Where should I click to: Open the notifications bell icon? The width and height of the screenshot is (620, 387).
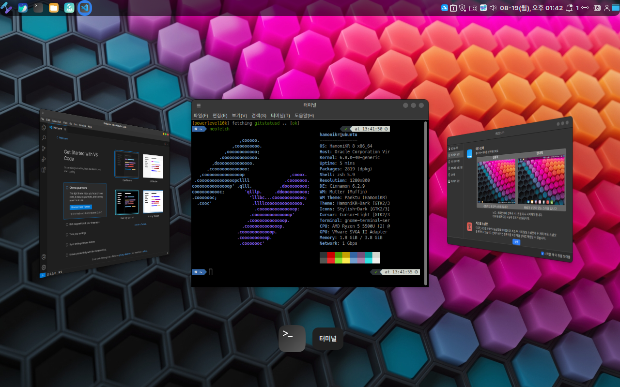[569, 8]
